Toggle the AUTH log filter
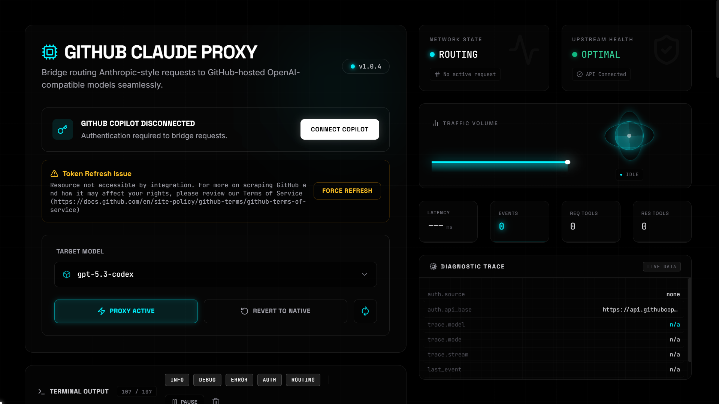Viewport: 719px width, 404px height. click(269, 380)
